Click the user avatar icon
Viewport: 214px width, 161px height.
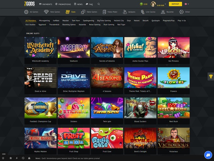pos(154,4)
